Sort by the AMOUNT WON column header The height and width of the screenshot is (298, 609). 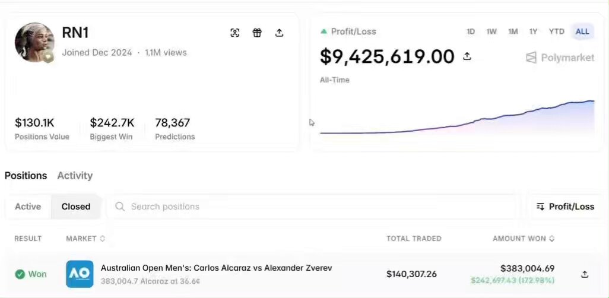[x=523, y=239]
